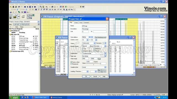Click the question mark help toolbar icon
Screen dimensions: 177x99
(x=80, y=7)
